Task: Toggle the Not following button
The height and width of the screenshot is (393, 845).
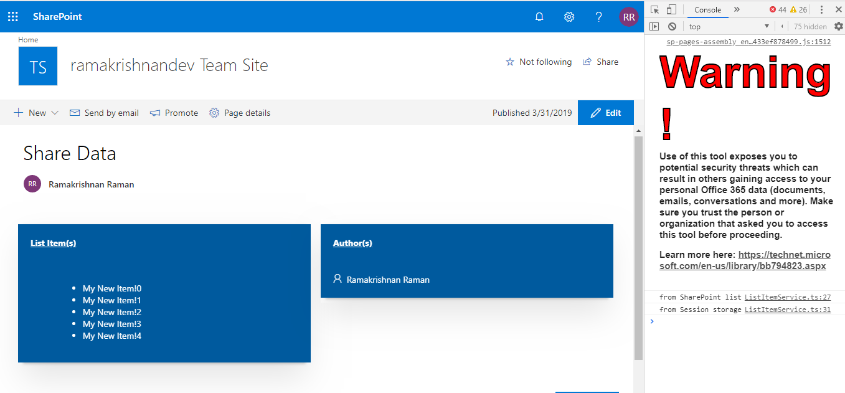Action: click(539, 62)
